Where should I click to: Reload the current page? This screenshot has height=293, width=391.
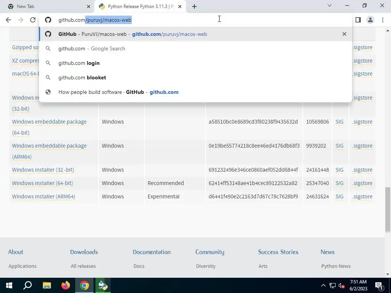coord(33,20)
